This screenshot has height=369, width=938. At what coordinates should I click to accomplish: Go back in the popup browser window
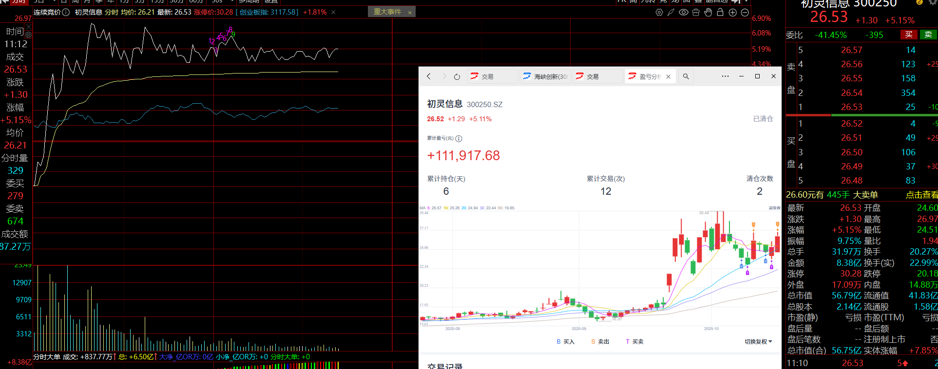coord(429,76)
